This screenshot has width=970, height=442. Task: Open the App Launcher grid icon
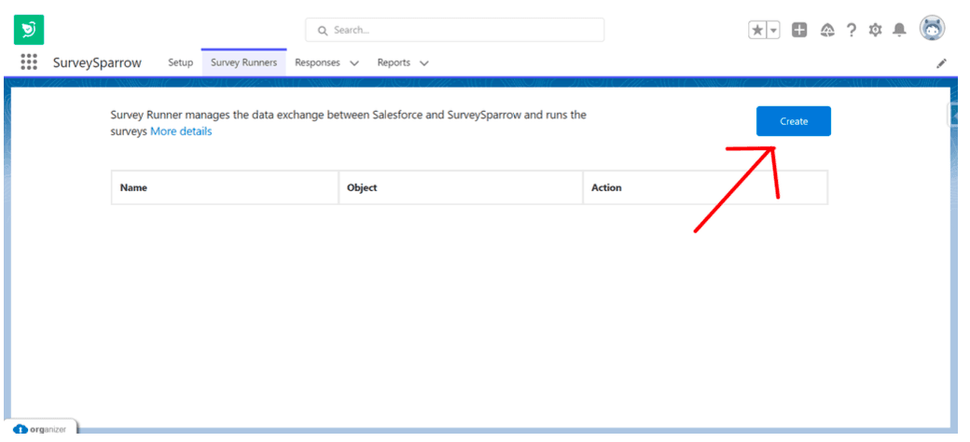(x=29, y=62)
